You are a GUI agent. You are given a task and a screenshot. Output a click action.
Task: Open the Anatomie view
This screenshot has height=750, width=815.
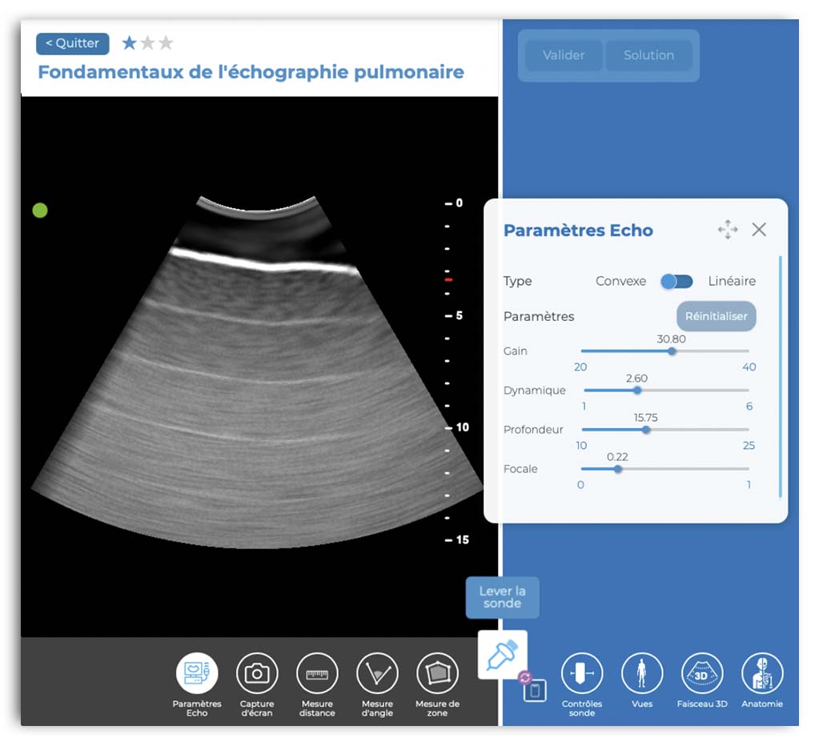(x=761, y=673)
